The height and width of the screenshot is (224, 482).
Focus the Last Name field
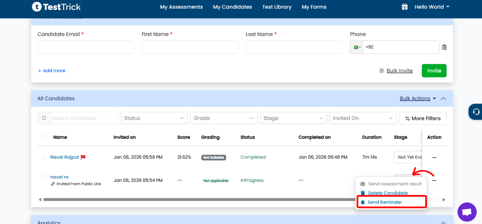(294, 47)
